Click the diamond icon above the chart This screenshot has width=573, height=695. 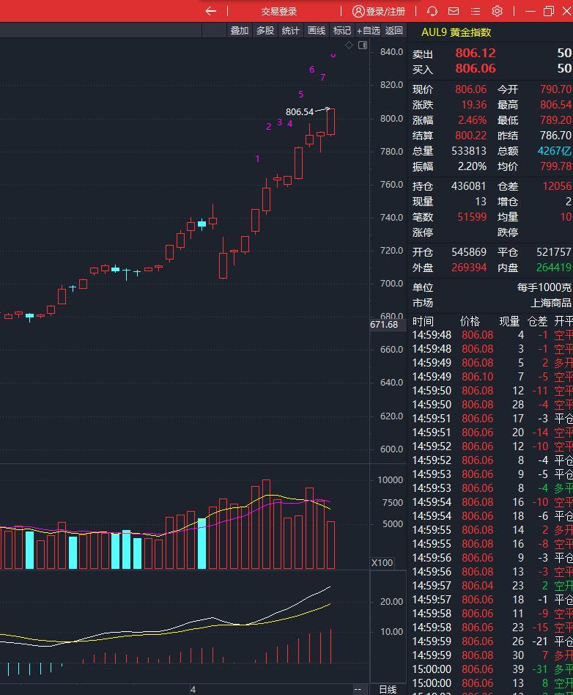tap(350, 45)
